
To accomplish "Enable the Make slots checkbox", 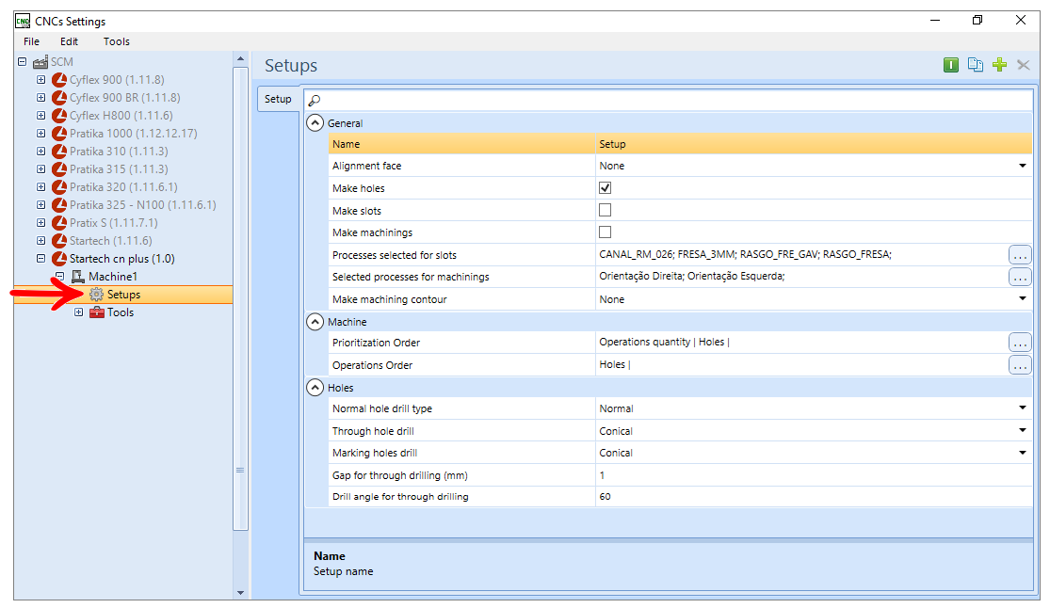I will (x=605, y=210).
